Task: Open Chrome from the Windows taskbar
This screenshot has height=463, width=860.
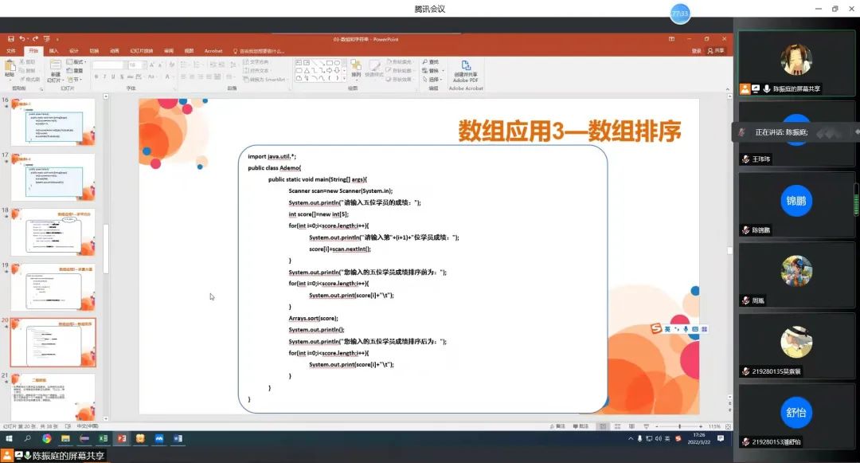Action: 47,438
